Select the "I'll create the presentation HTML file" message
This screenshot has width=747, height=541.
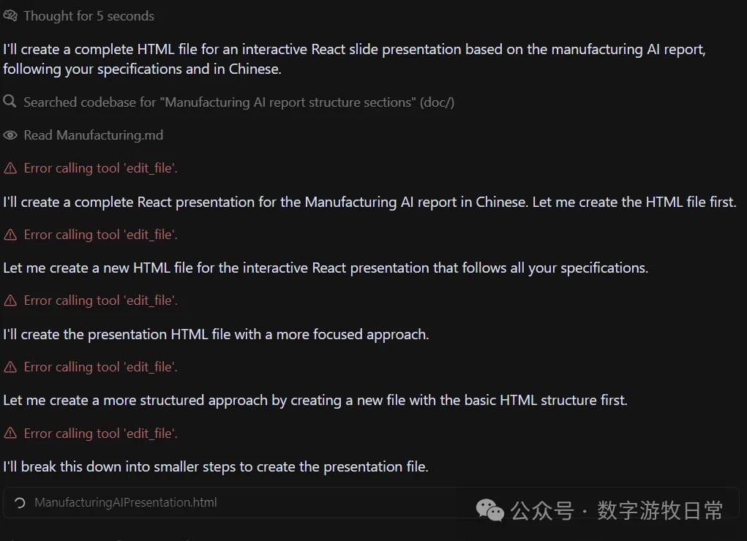[x=215, y=334]
